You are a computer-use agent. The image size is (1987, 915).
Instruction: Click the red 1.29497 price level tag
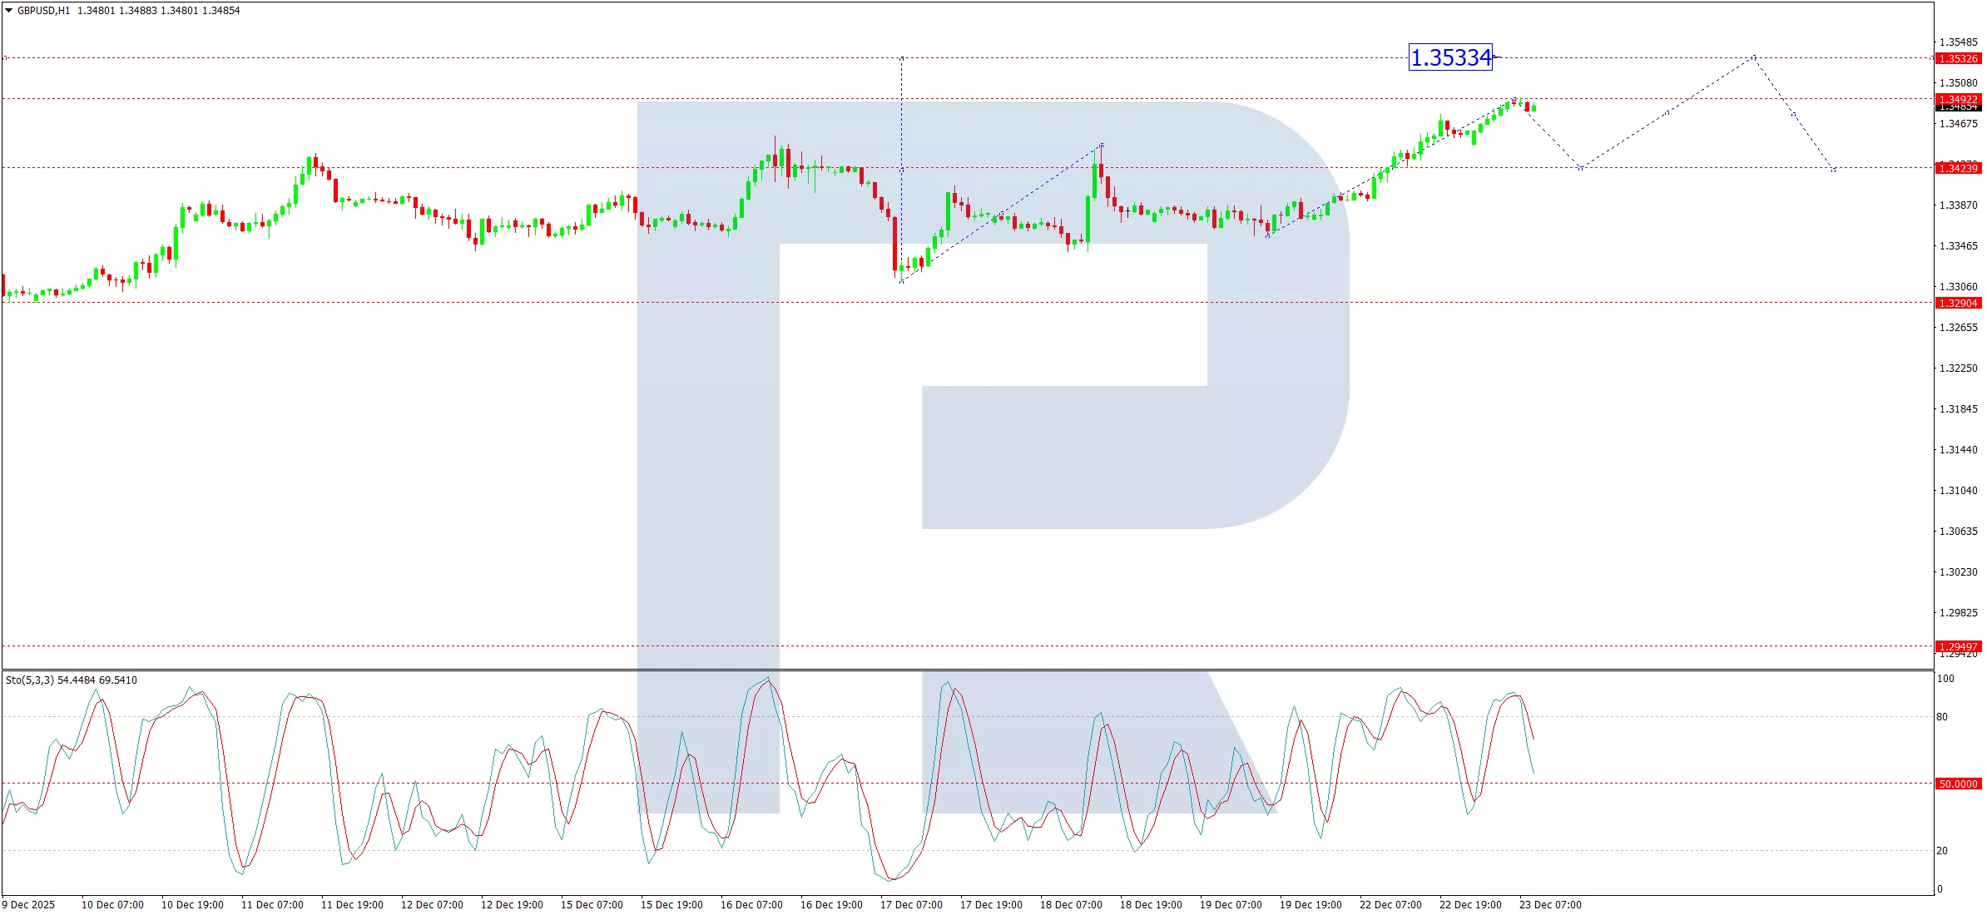coord(1958,646)
